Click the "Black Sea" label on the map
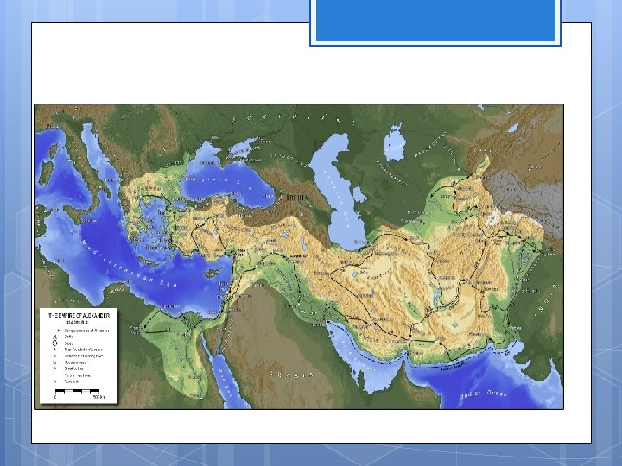622x466 pixels. [225, 182]
